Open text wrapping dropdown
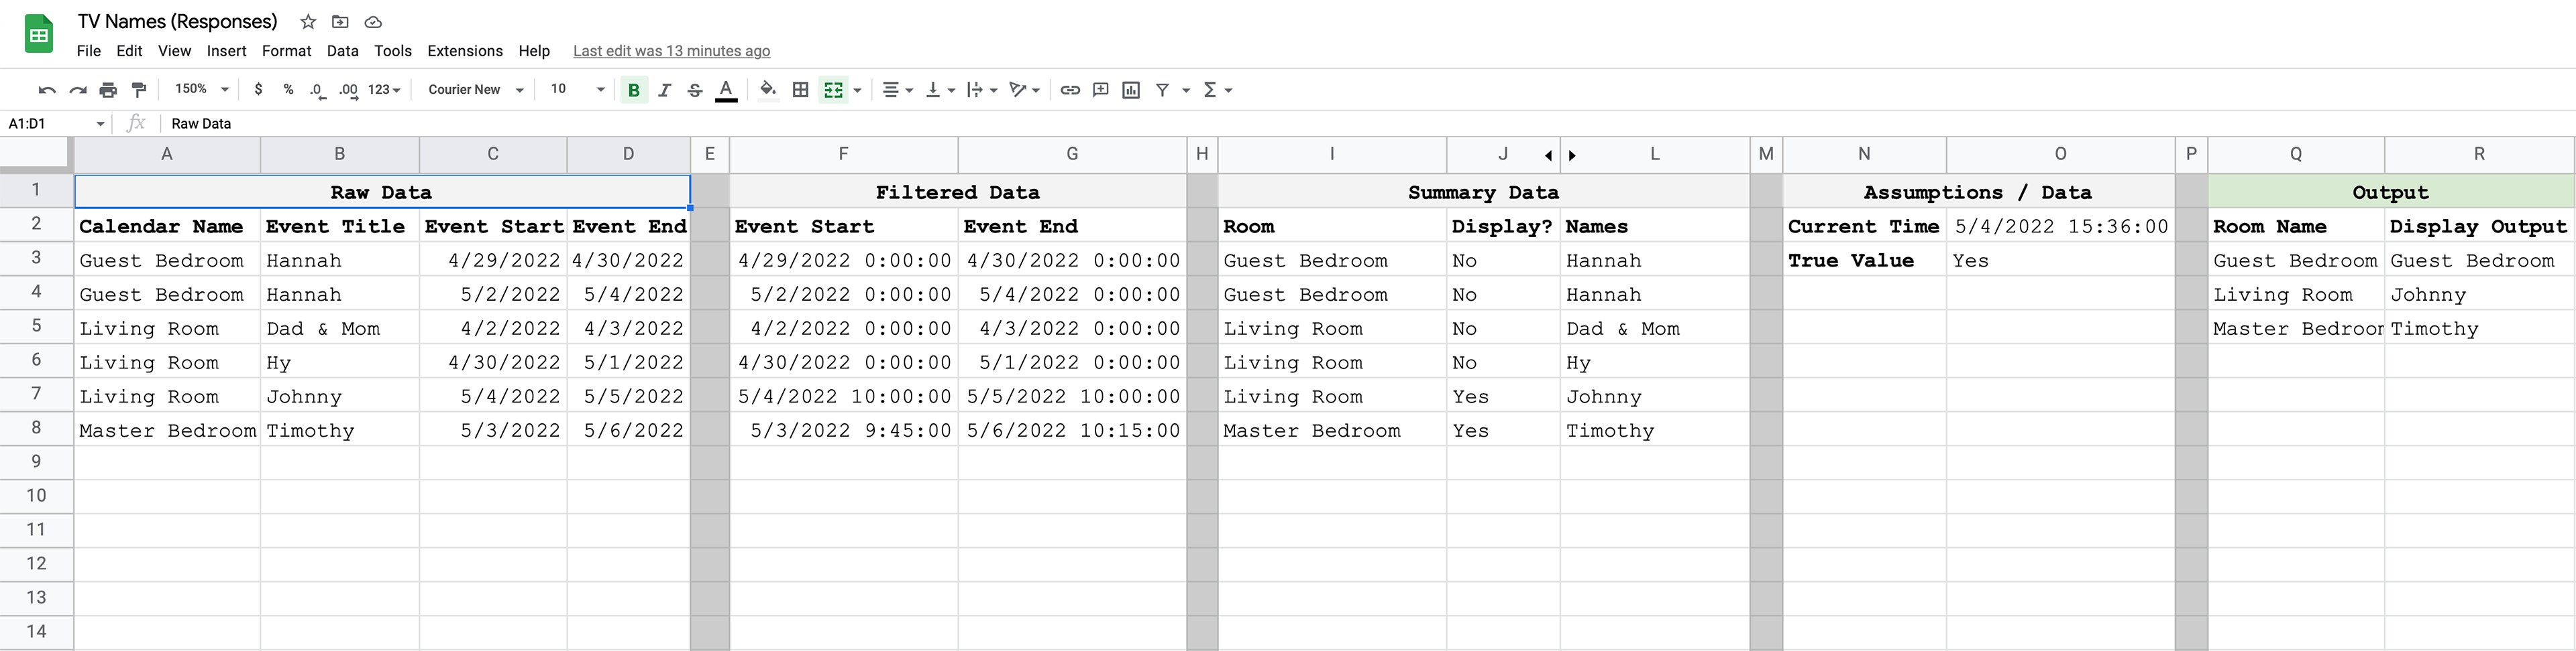This screenshot has width=2576, height=651. tap(981, 90)
